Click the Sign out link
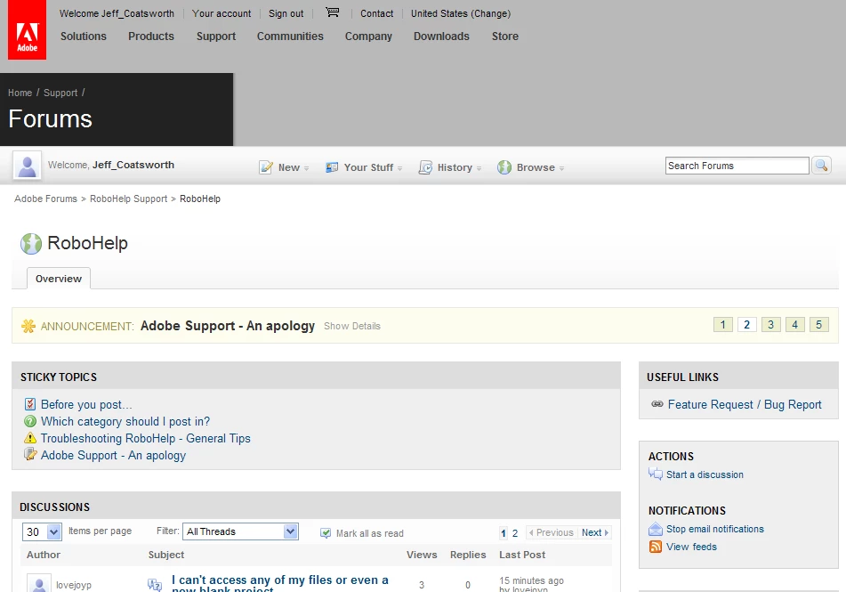This screenshot has height=592, width=846. [286, 13]
